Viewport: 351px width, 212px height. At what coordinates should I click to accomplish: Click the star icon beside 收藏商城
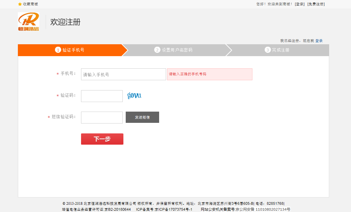20,4
